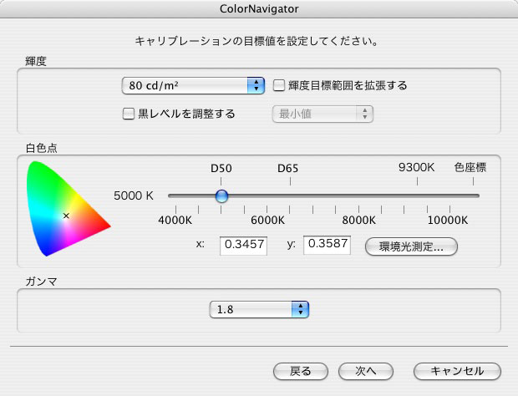Click the 戻る back button
The height and width of the screenshot is (396, 518).
pyautogui.click(x=301, y=371)
